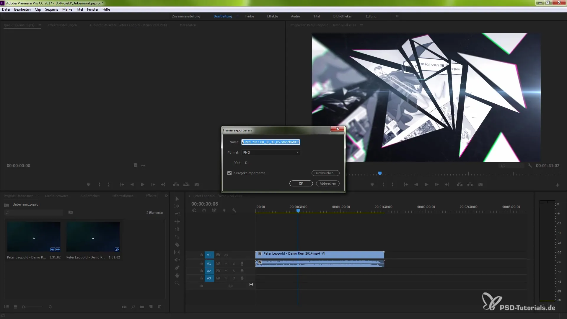567x319 pixels.
Task: Open the Fenster menu
Action: (x=93, y=9)
